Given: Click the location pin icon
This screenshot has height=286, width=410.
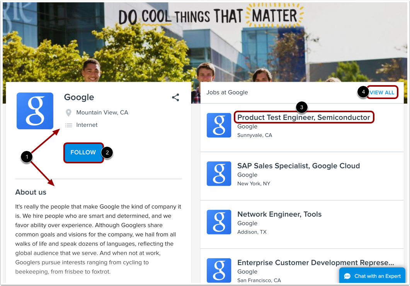Looking at the screenshot, I should pyautogui.click(x=68, y=113).
